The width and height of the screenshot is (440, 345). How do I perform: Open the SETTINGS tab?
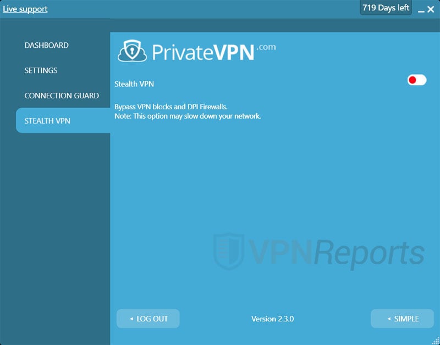pyautogui.click(x=41, y=70)
